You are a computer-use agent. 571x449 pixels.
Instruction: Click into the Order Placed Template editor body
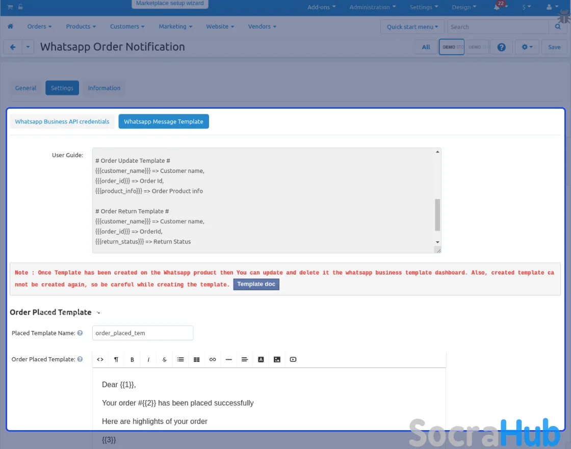(269, 408)
